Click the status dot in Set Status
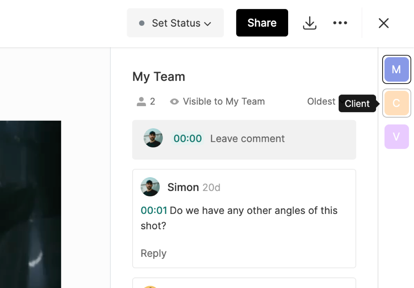Screen dimensions: 414x288 click(x=142, y=23)
